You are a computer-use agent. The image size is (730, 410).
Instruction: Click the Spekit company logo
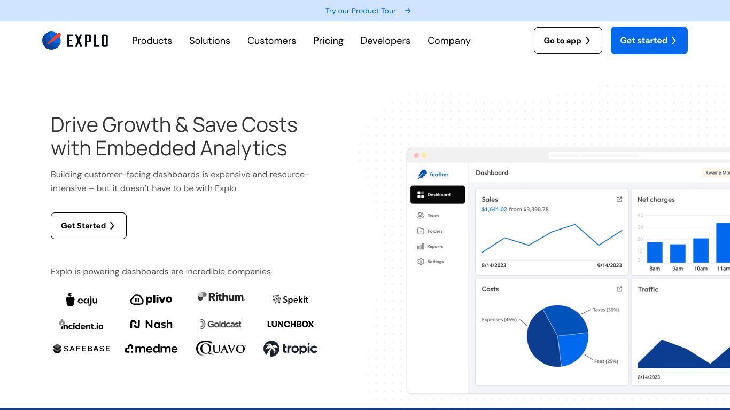[x=291, y=299]
